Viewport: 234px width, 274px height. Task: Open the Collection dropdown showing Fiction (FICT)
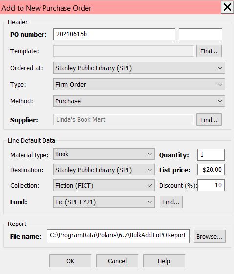point(104,185)
